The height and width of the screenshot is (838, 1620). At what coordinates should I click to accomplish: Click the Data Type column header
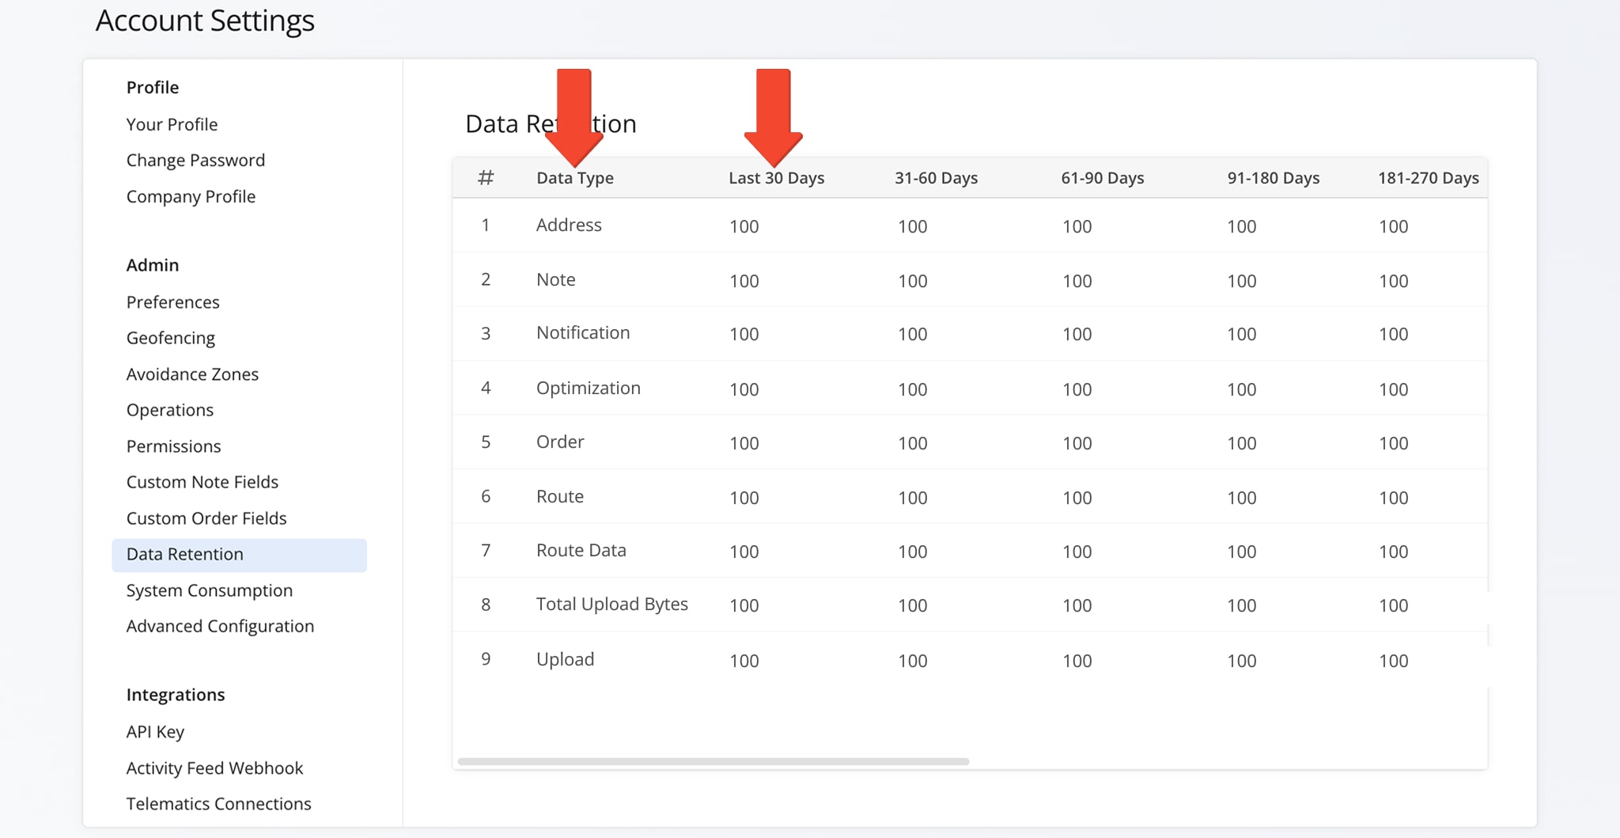[574, 178]
